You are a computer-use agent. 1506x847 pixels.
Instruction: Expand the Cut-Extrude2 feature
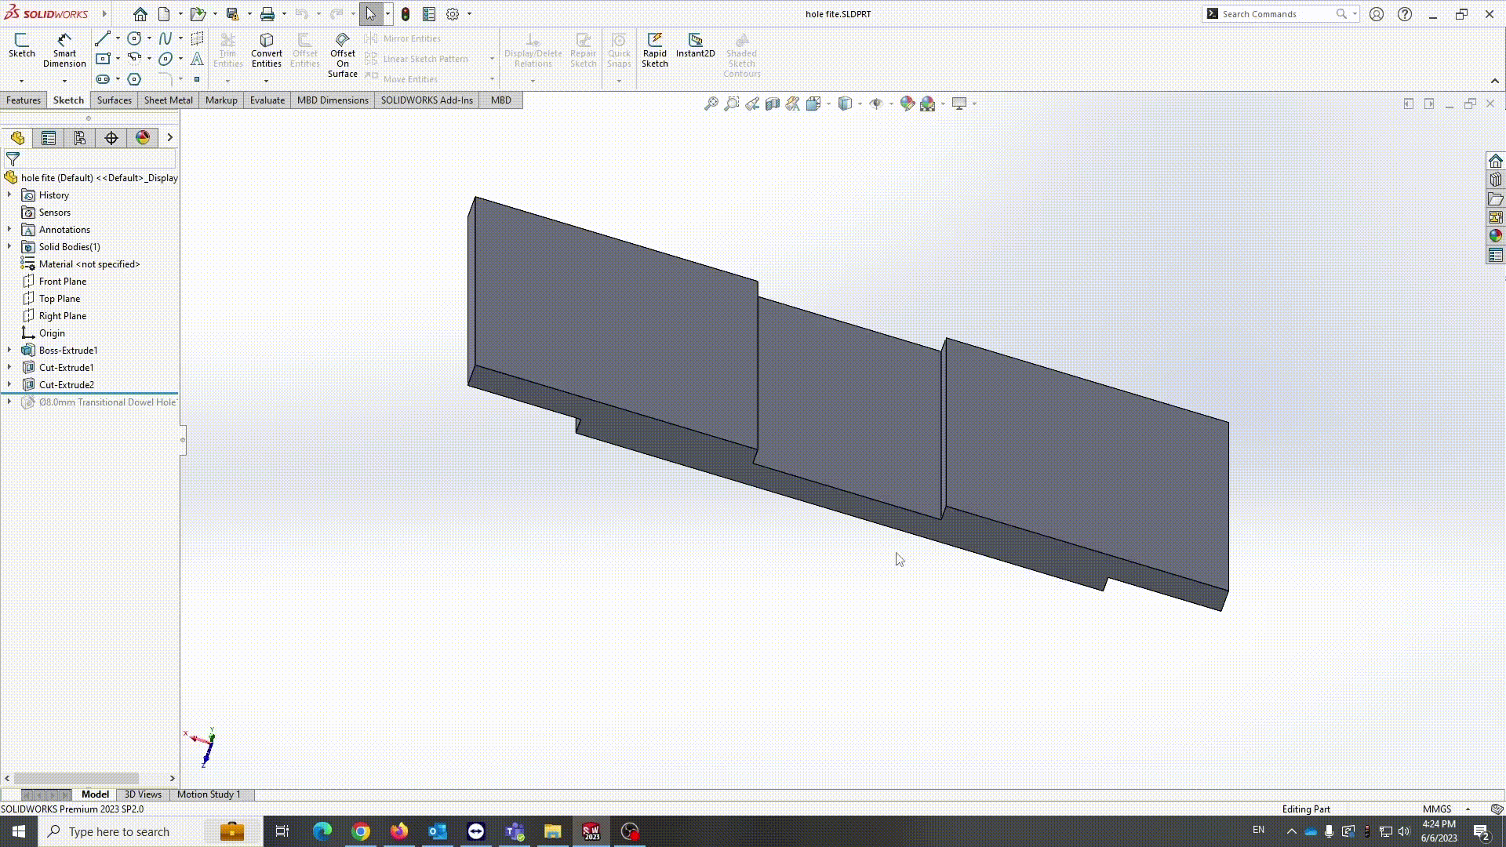tap(9, 384)
